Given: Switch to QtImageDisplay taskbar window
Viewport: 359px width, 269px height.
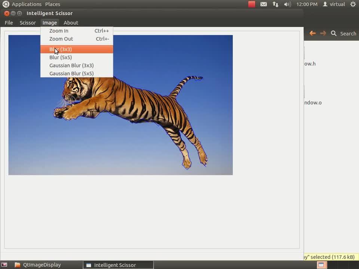Looking at the screenshot, I should pyautogui.click(x=38, y=265).
